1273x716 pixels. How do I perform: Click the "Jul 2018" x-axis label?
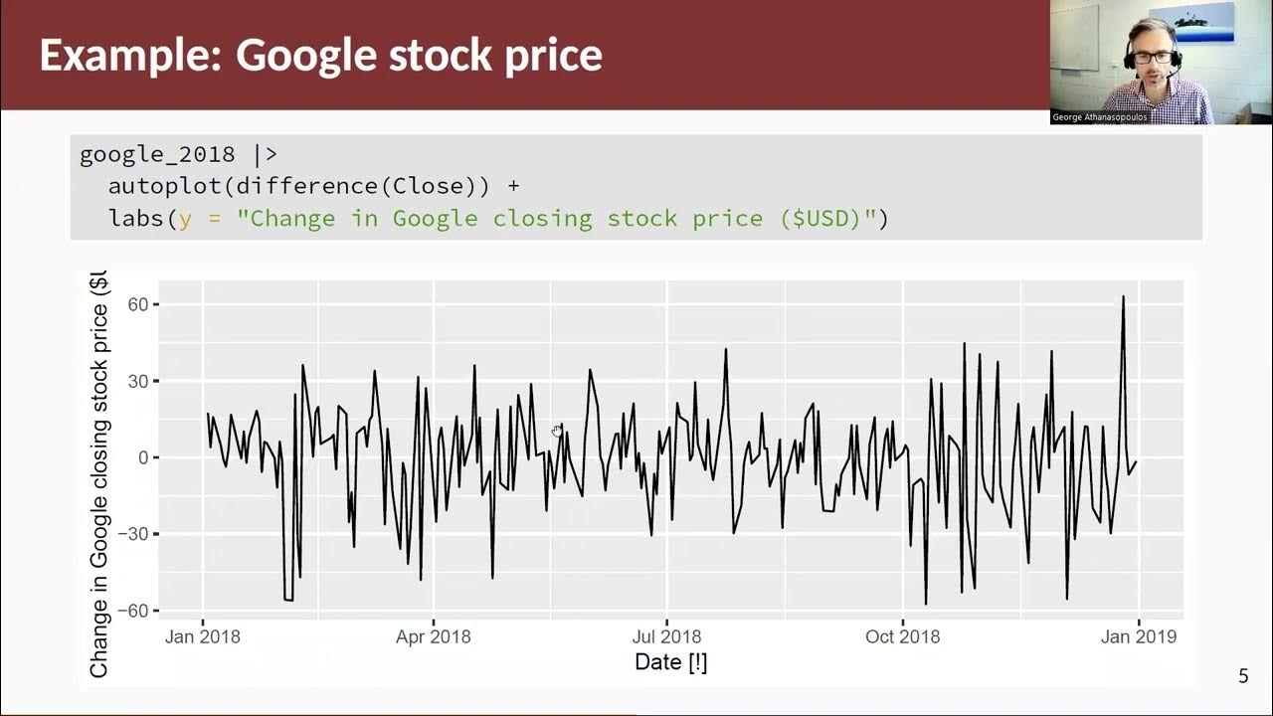coord(666,636)
